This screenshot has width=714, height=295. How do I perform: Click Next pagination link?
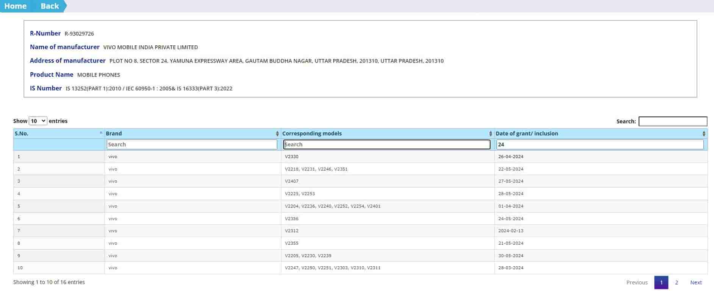point(696,283)
